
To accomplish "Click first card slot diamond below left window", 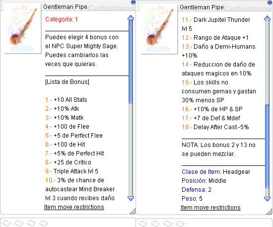I will click(x=6, y=223).
